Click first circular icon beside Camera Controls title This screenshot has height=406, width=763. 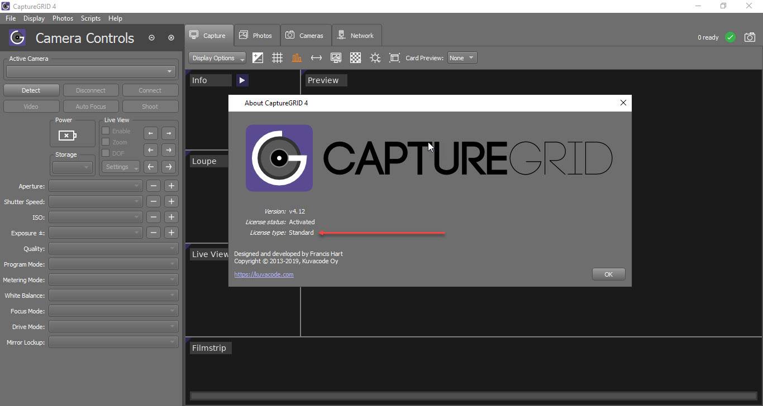(x=151, y=38)
